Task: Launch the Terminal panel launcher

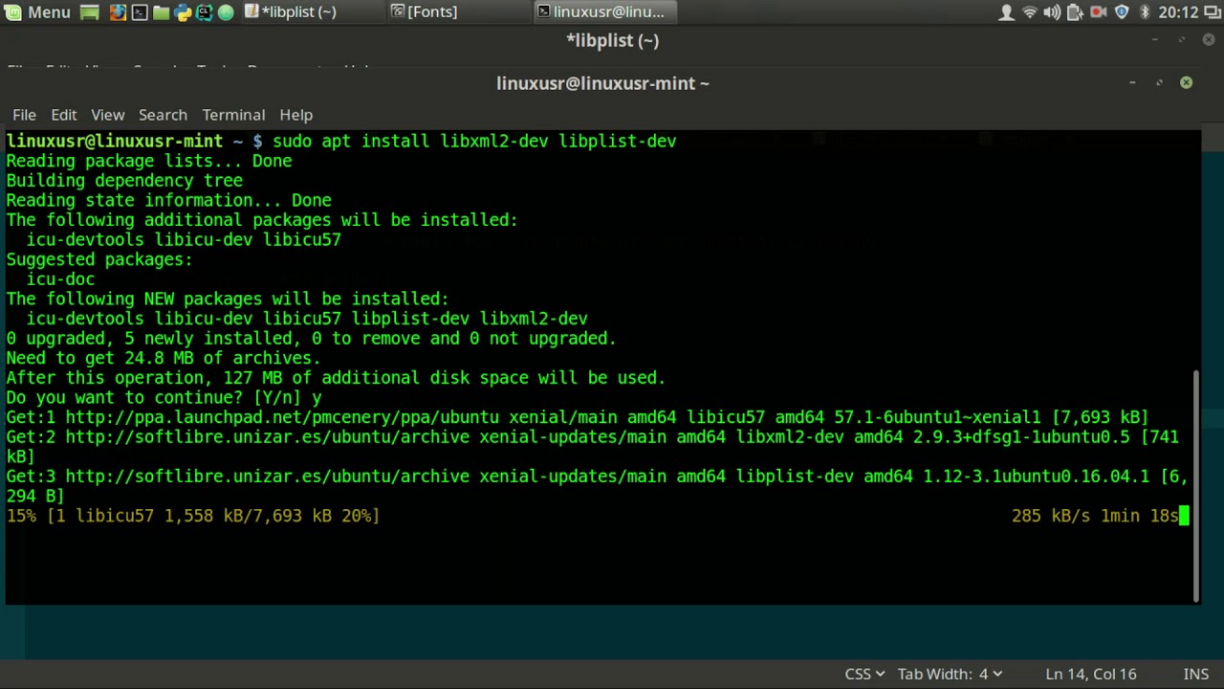Action: 139,12
